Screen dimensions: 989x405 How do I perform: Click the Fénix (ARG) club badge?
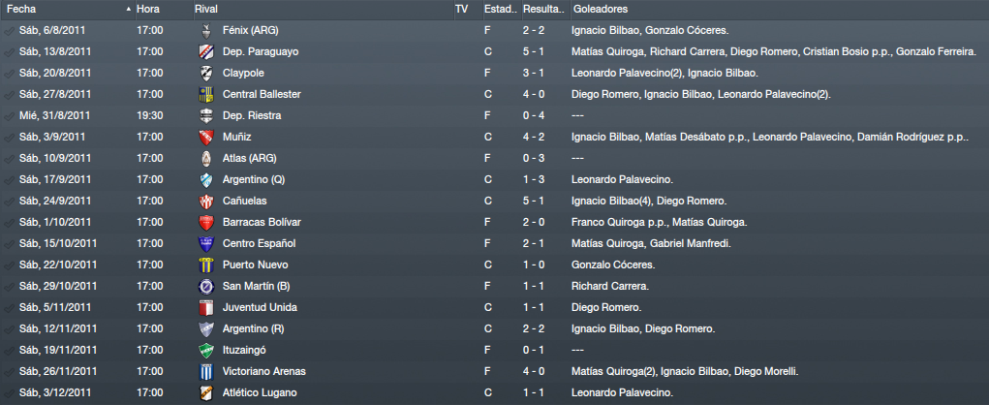(x=205, y=30)
